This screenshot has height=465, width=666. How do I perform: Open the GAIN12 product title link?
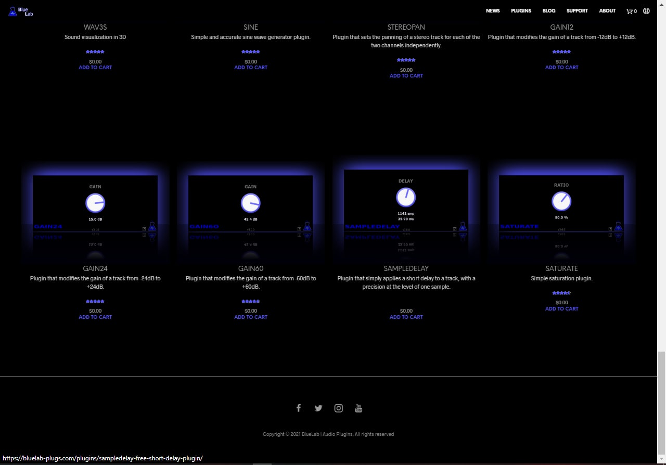pos(562,27)
